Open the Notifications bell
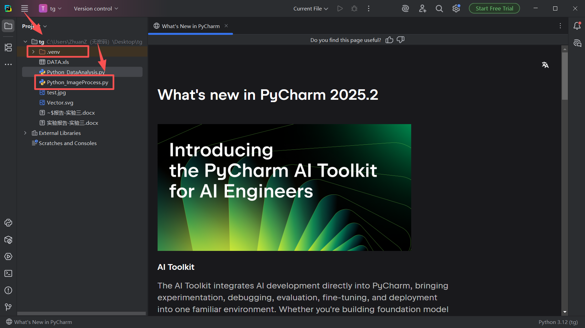Screen dimensions: 585x328 pyautogui.click(x=577, y=26)
